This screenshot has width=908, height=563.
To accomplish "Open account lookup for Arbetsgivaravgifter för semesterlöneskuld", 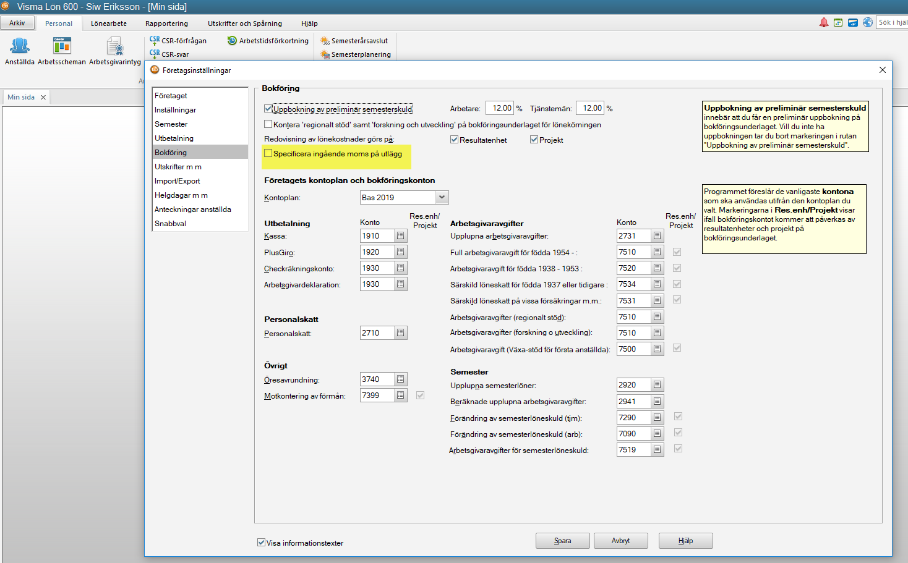I will 657,450.
